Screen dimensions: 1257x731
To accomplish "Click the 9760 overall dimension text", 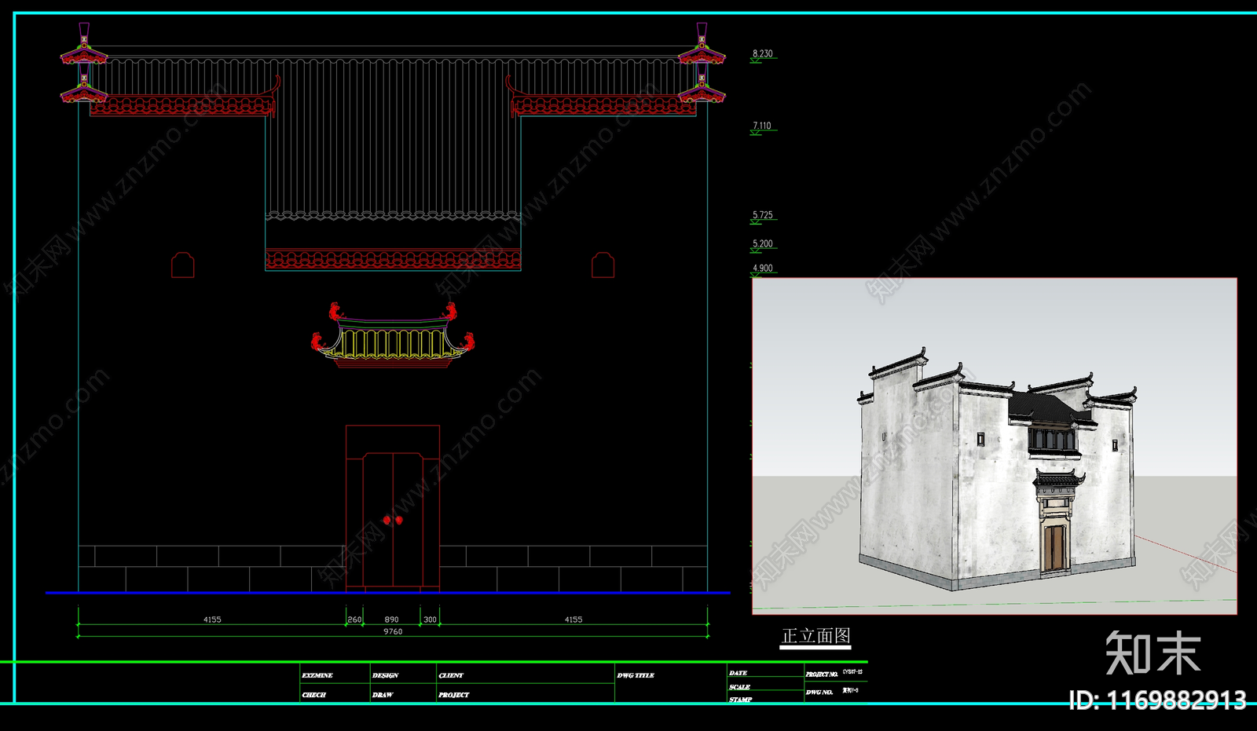I will [393, 631].
